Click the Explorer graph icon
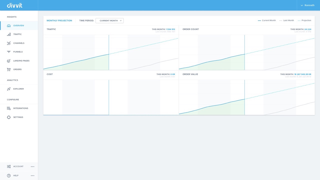The height and width of the screenshot is (180, 320). pos(9,89)
